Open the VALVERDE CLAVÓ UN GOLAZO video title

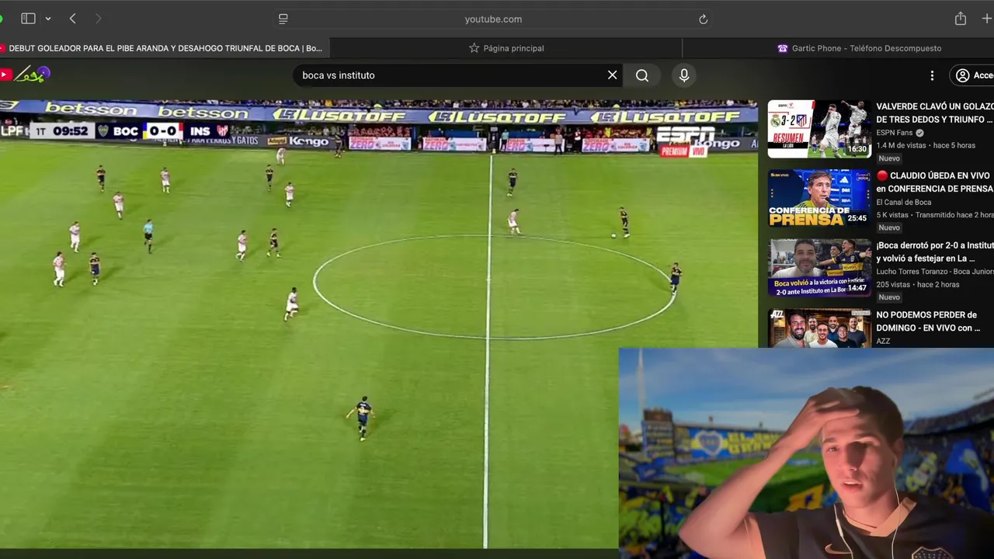(x=935, y=113)
